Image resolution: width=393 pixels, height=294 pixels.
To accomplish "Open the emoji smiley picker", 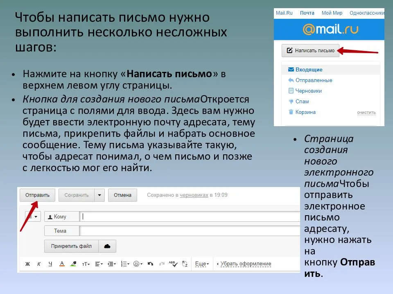I will [x=138, y=264].
